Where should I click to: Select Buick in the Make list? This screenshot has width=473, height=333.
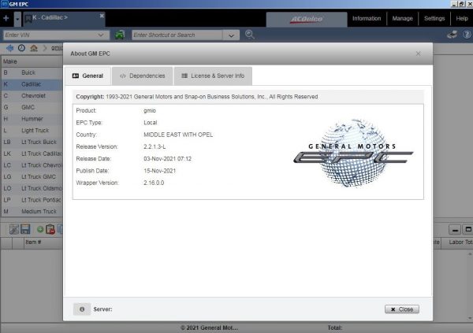click(x=32, y=72)
